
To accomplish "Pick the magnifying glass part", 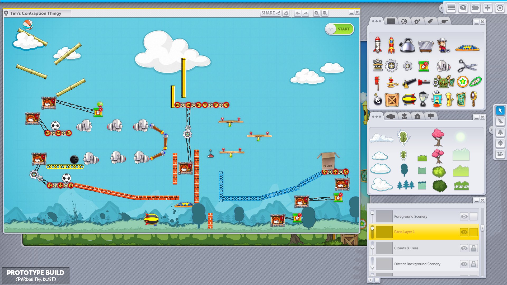I will [x=474, y=99].
